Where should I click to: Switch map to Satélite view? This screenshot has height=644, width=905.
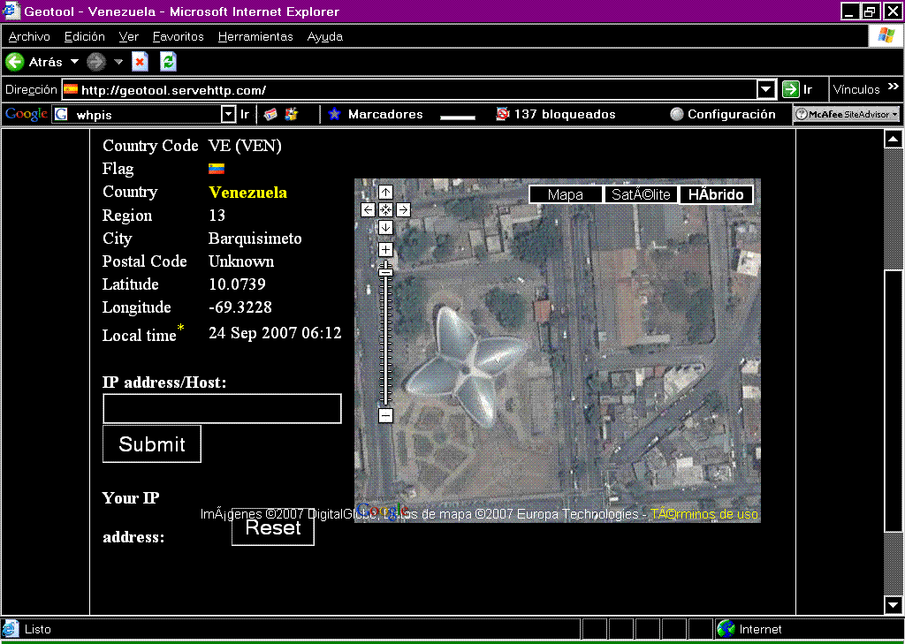coord(641,195)
